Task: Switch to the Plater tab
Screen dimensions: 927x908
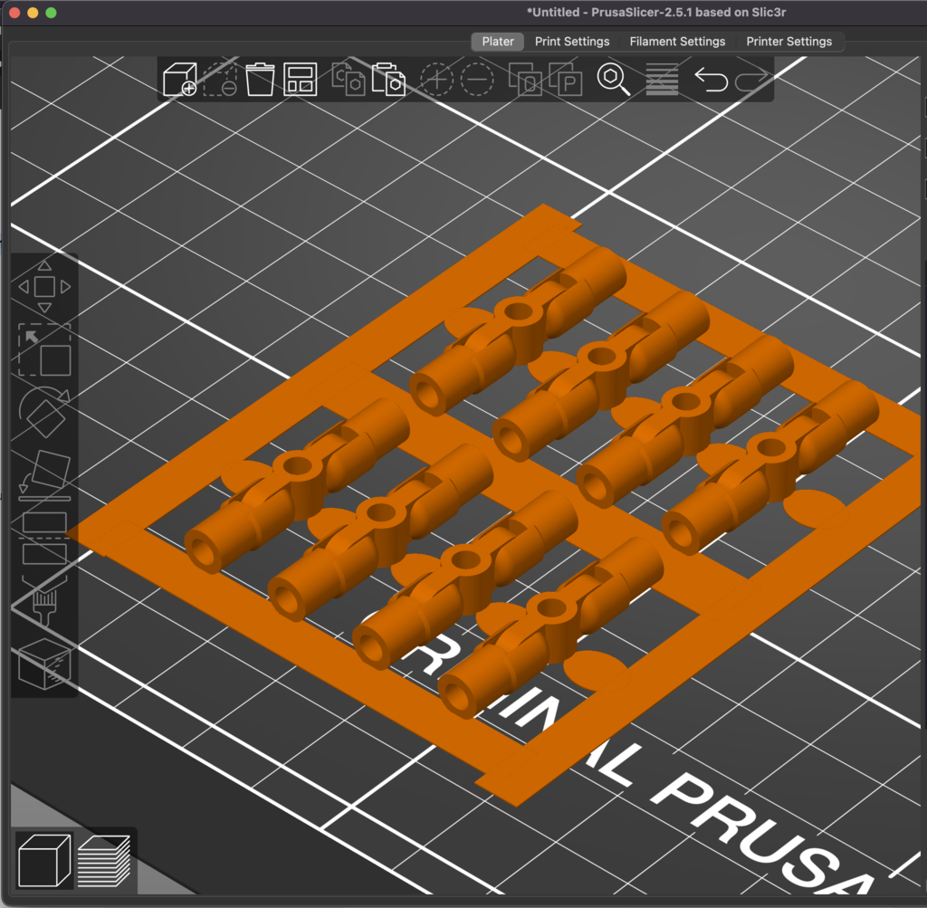Action: coord(498,42)
